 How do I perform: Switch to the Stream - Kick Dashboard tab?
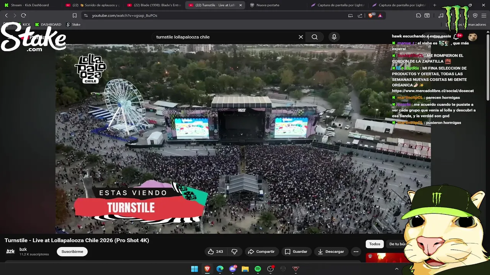point(30,5)
